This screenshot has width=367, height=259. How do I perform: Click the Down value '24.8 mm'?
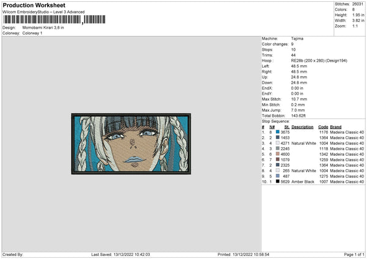[299, 82]
